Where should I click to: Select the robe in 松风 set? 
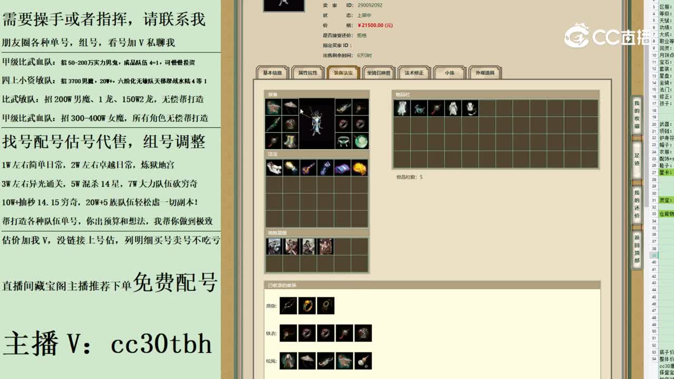(288, 361)
